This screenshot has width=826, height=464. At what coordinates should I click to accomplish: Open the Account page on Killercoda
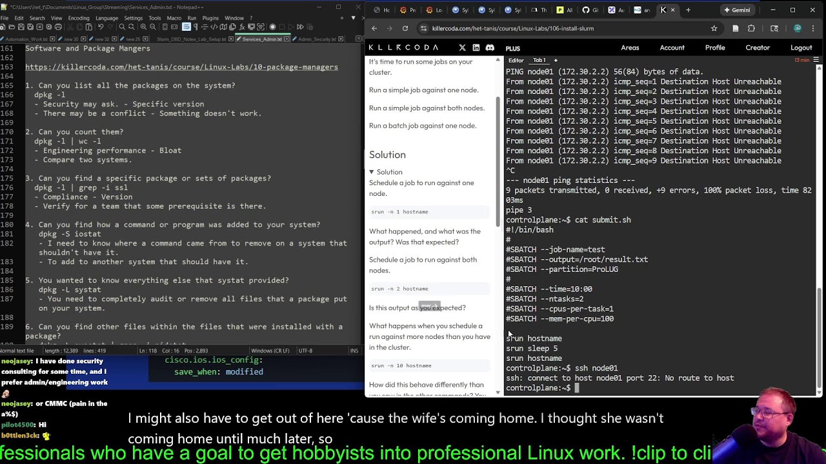tap(672, 48)
